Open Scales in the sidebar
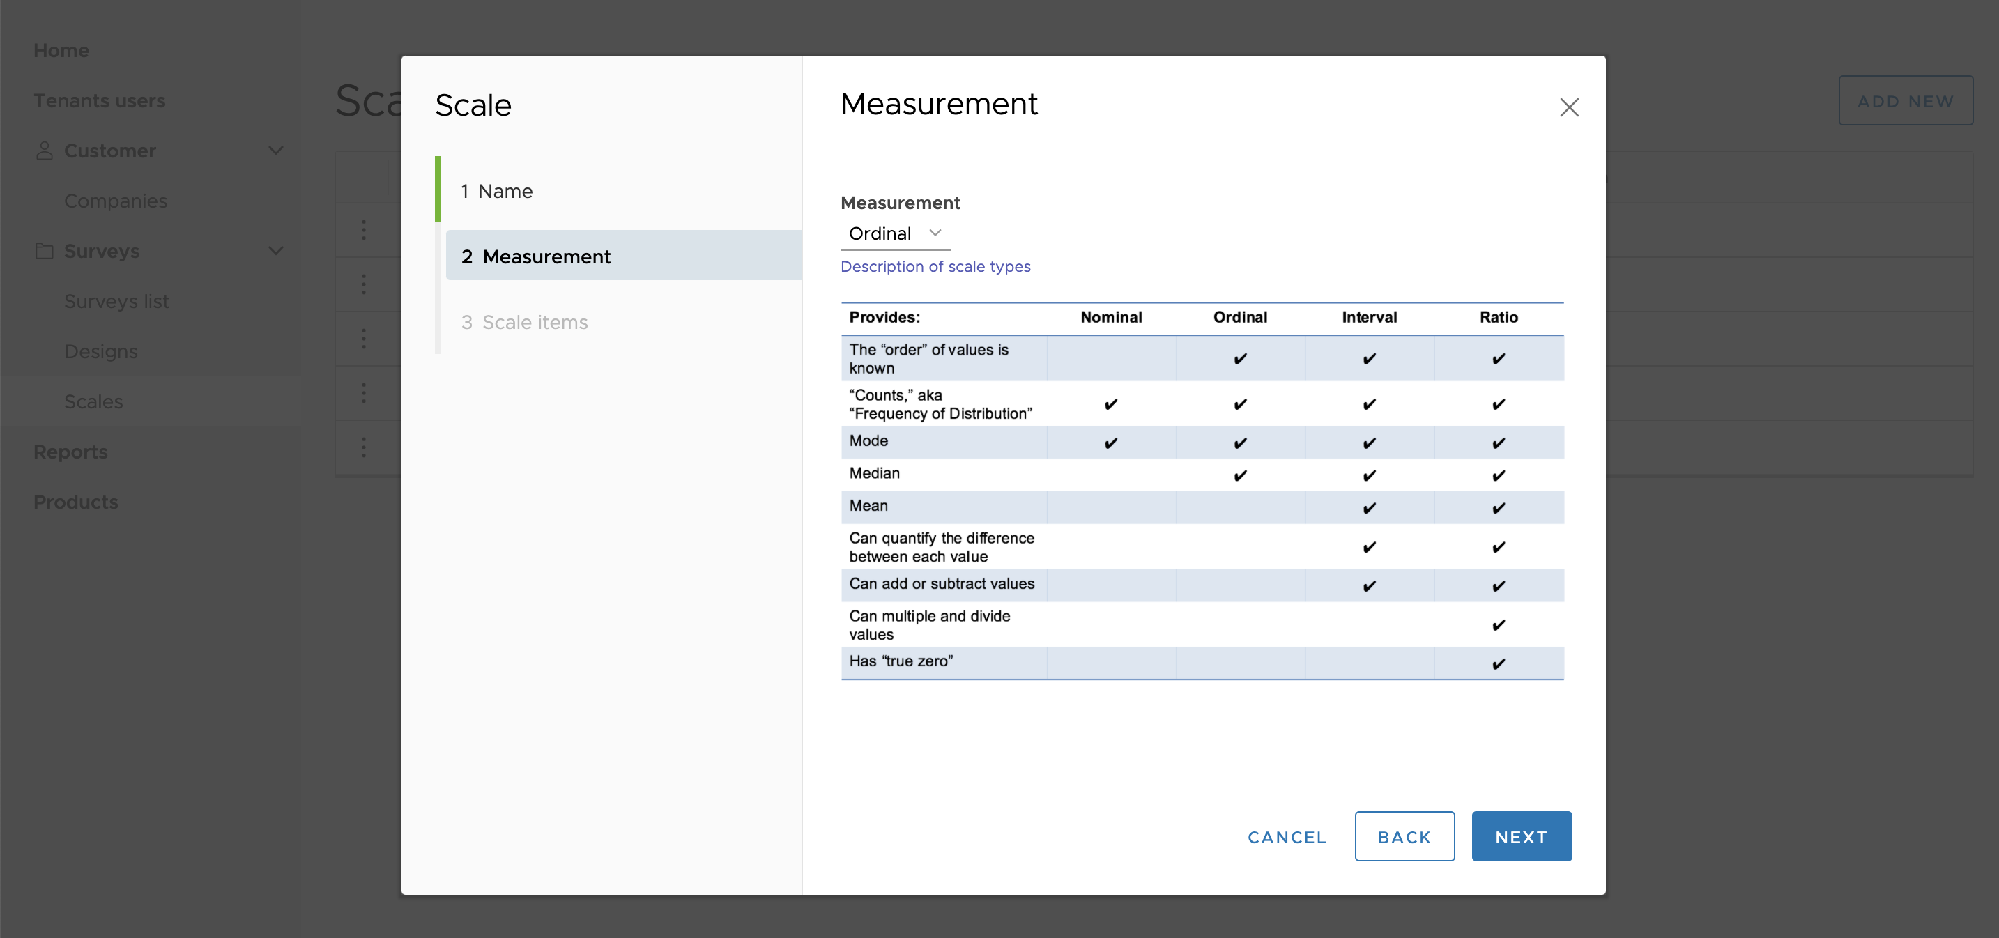Image resolution: width=1999 pixels, height=938 pixels. tap(93, 401)
